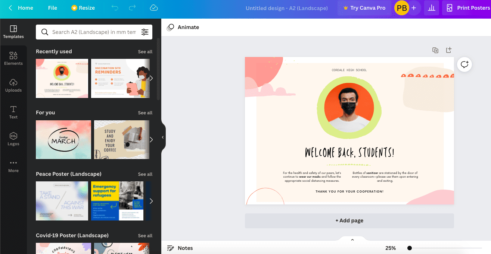Click See all for For you

145,113
